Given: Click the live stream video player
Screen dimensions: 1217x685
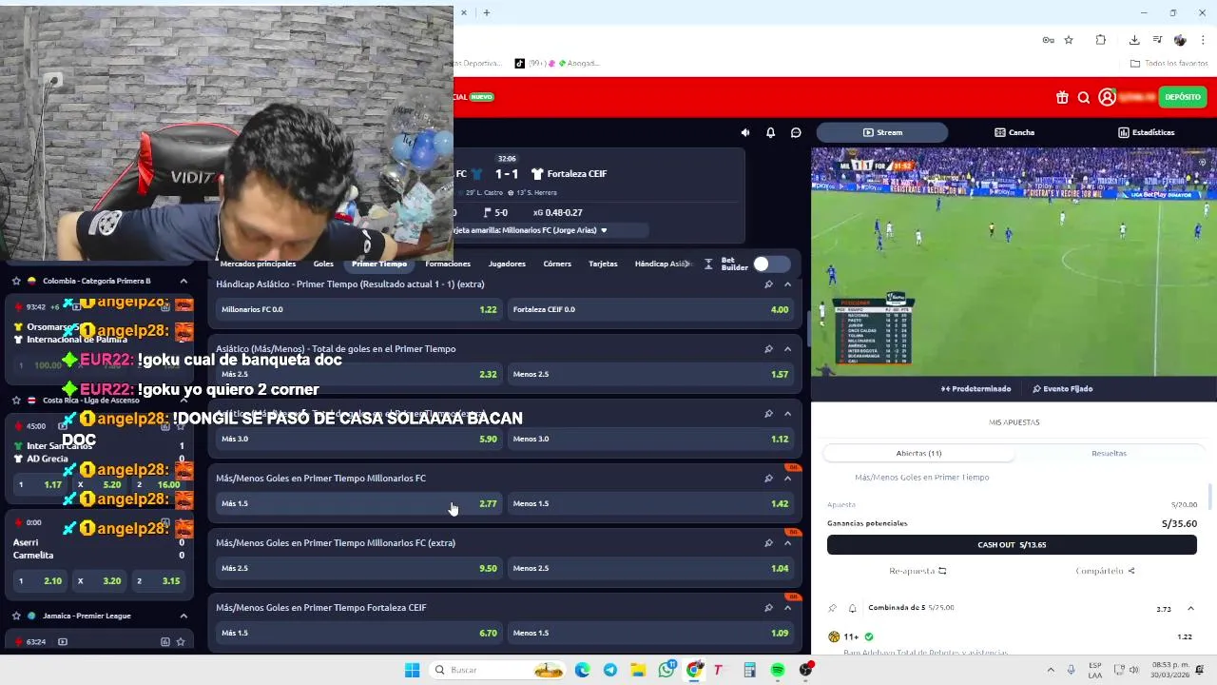Looking at the screenshot, I should click(x=1014, y=262).
